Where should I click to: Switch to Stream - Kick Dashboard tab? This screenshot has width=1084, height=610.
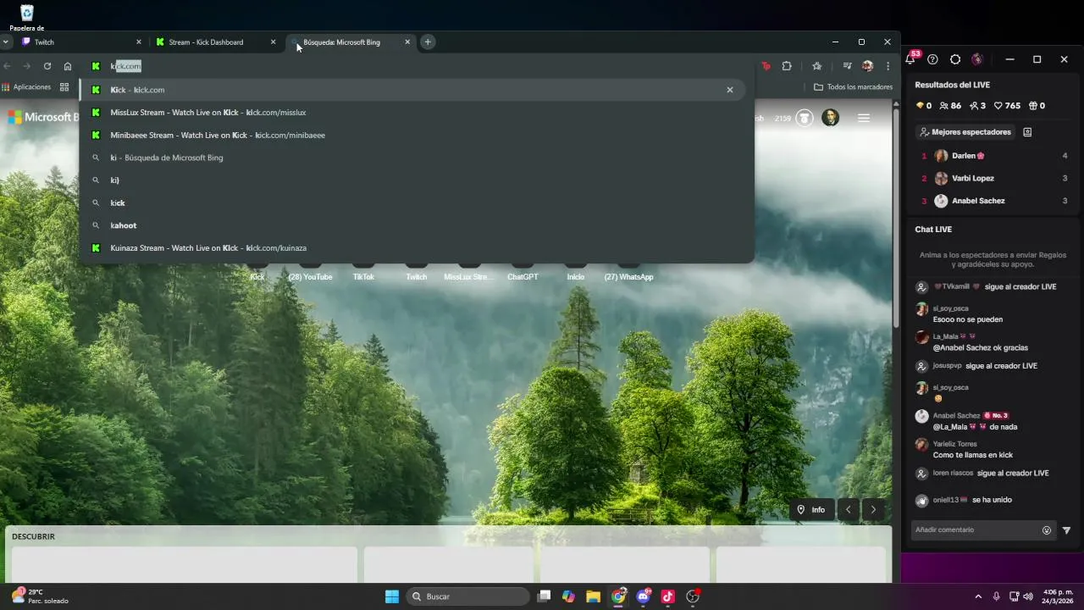tap(216, 42)
